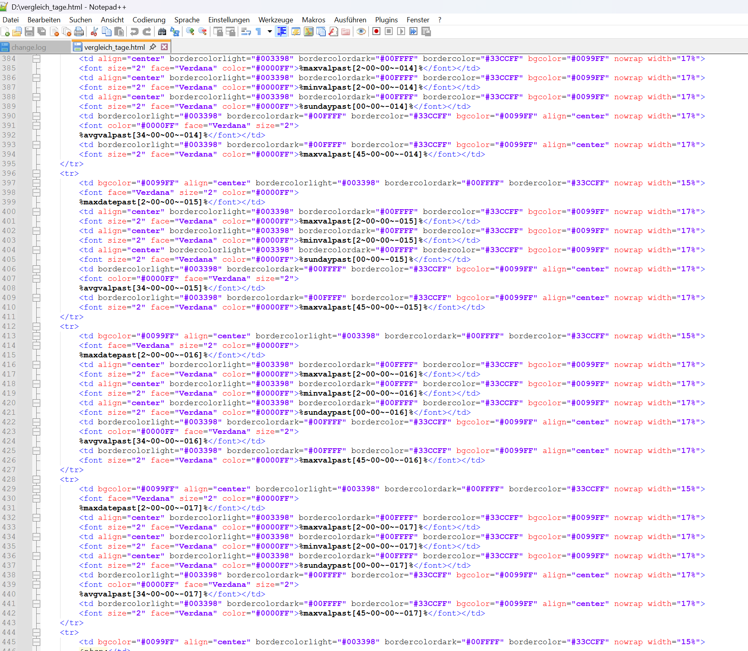748x651 pixels.
Task: Start macro recording with red button
Action: click(x=376, y=31)
